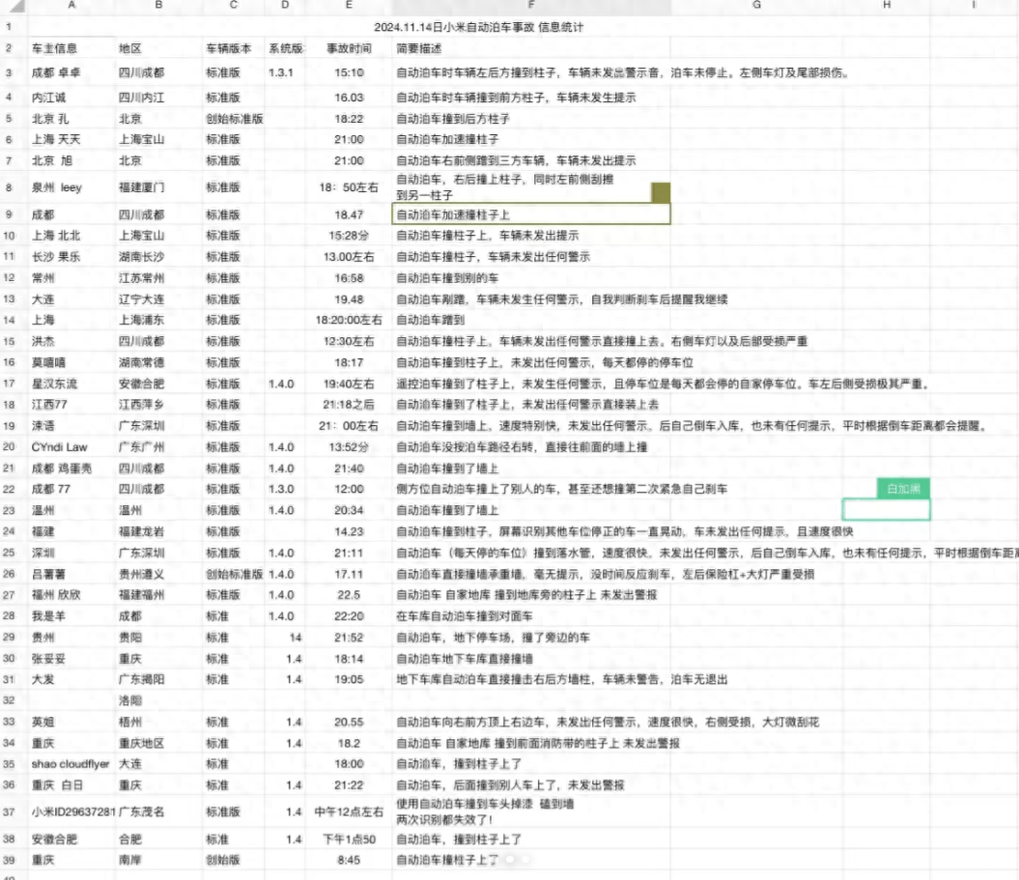Select row 8 header
The image size is (1019, 880).
point(9,187)
